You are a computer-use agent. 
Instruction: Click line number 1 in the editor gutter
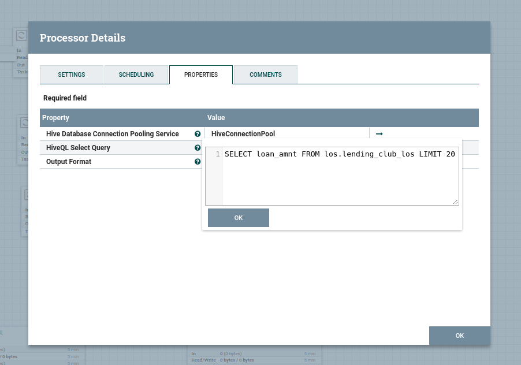[217, 154]
